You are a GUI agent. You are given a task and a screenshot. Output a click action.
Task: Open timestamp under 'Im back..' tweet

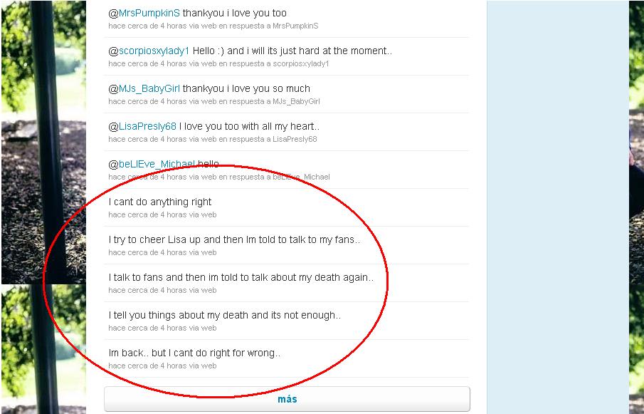148,366
